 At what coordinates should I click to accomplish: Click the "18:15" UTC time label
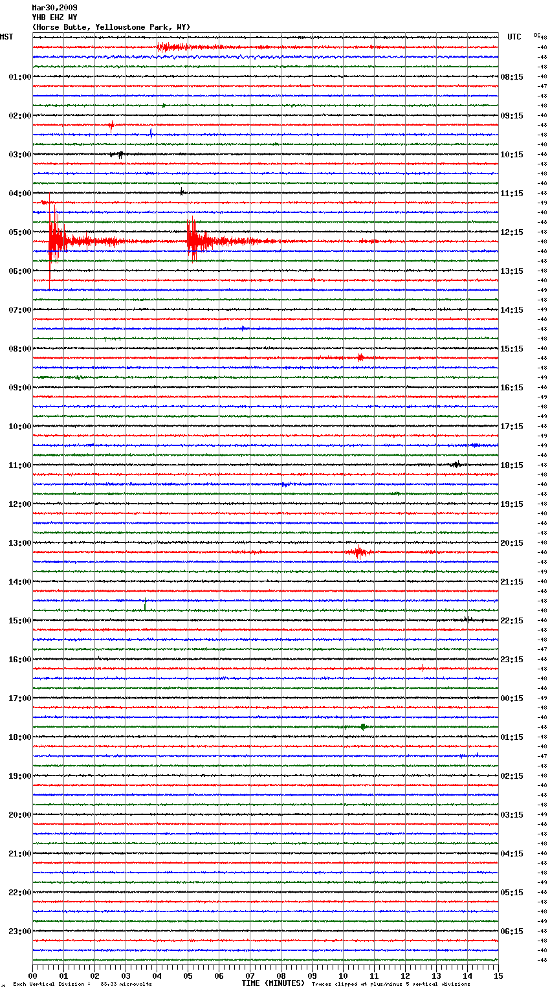(x=512, y=465)
